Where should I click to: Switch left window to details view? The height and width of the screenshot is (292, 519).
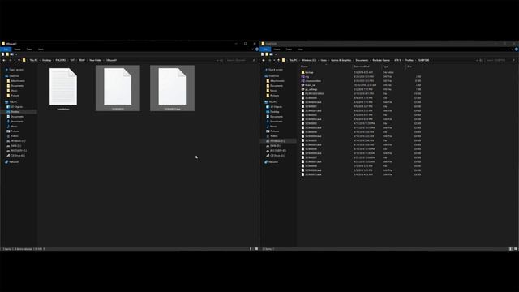[x=251, y=249]
